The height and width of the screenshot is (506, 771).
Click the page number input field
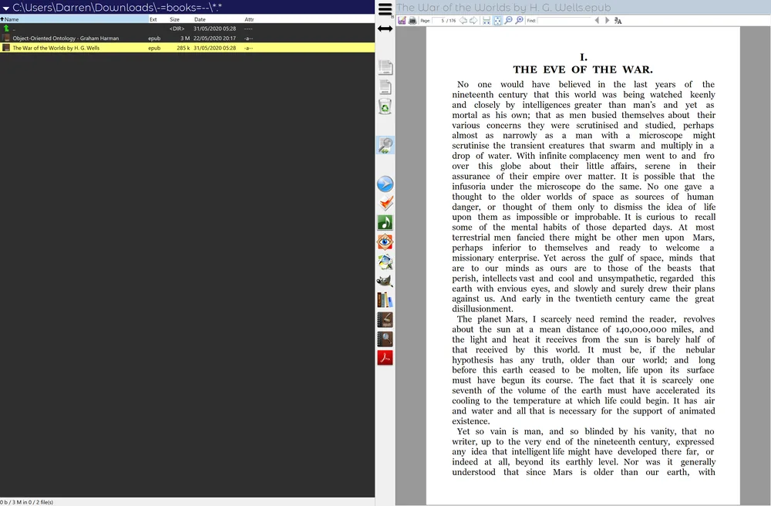439,21
